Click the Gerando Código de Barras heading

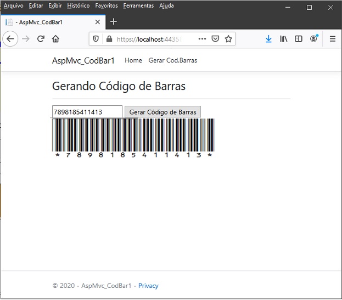pos(119,86)
